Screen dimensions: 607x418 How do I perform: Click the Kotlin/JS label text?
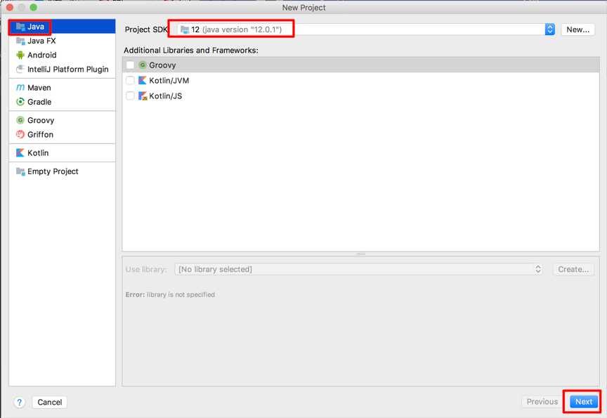tap(166, 96)
